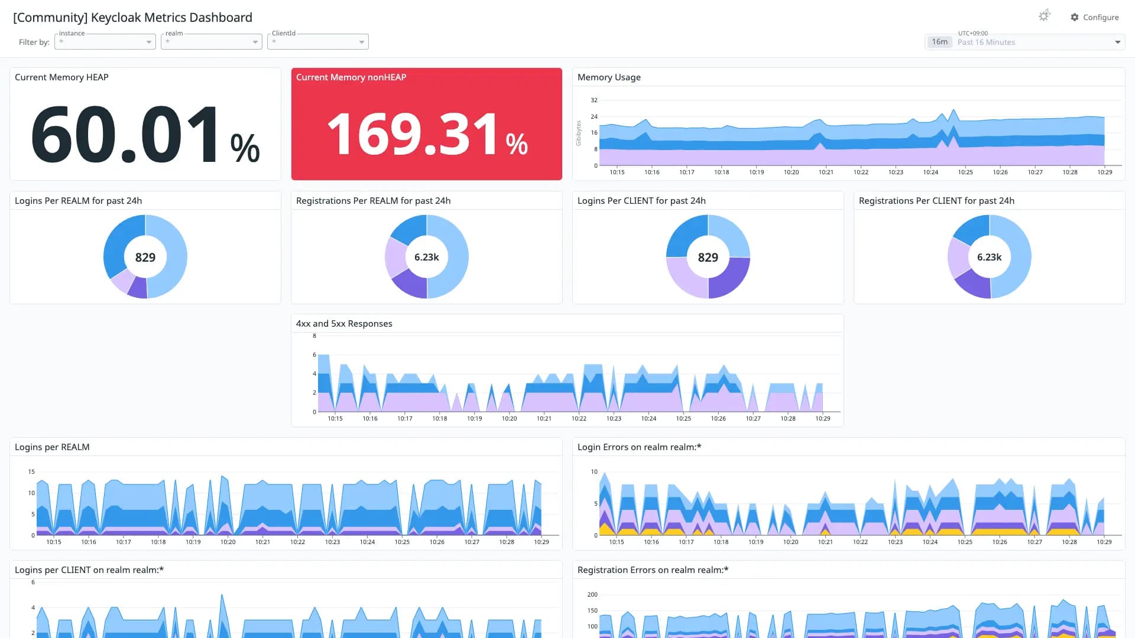Select the Logins Per CLIENT for past 24h title
The image size is (1135, 638).
pos(641,201)
